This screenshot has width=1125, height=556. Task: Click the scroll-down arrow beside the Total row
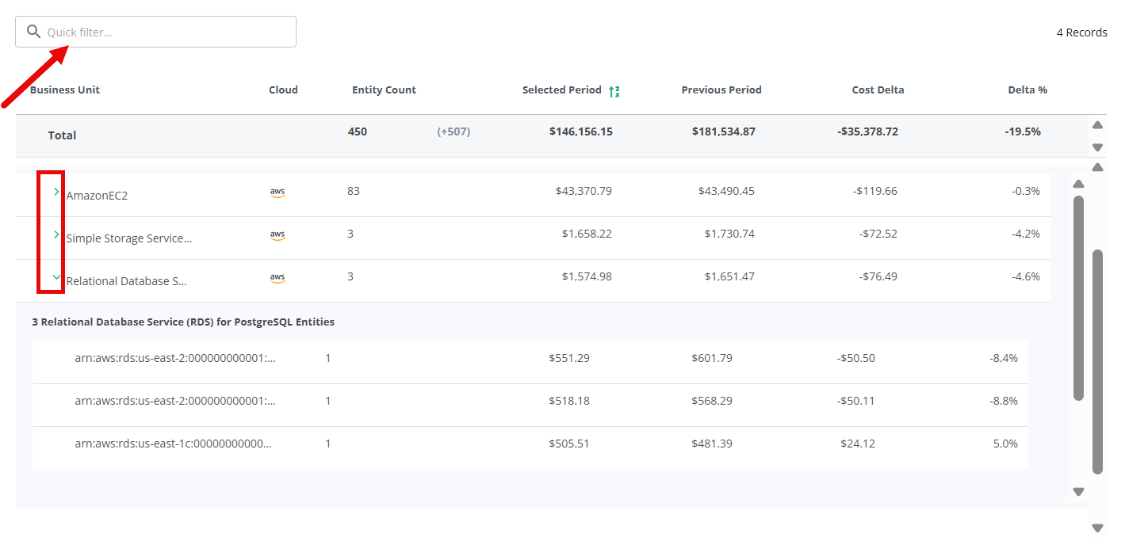1097,147
